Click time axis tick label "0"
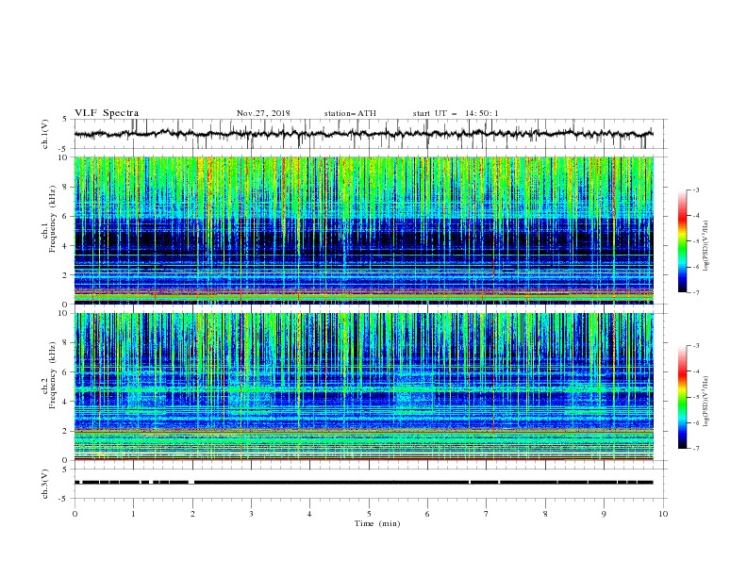 coord(75,514)
